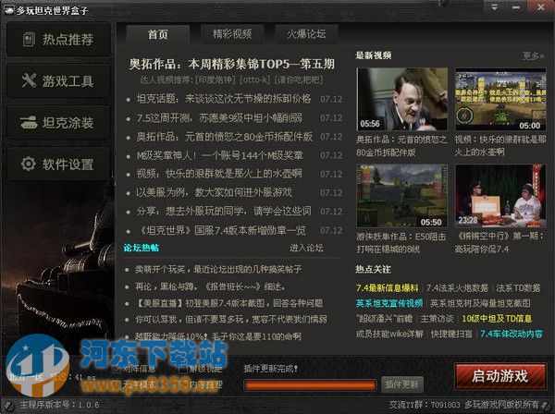This screenshot has width=555, height=414.
Task: Play the 05:00 gameplay video thumbnail
Action: click(x=500, y=99)
